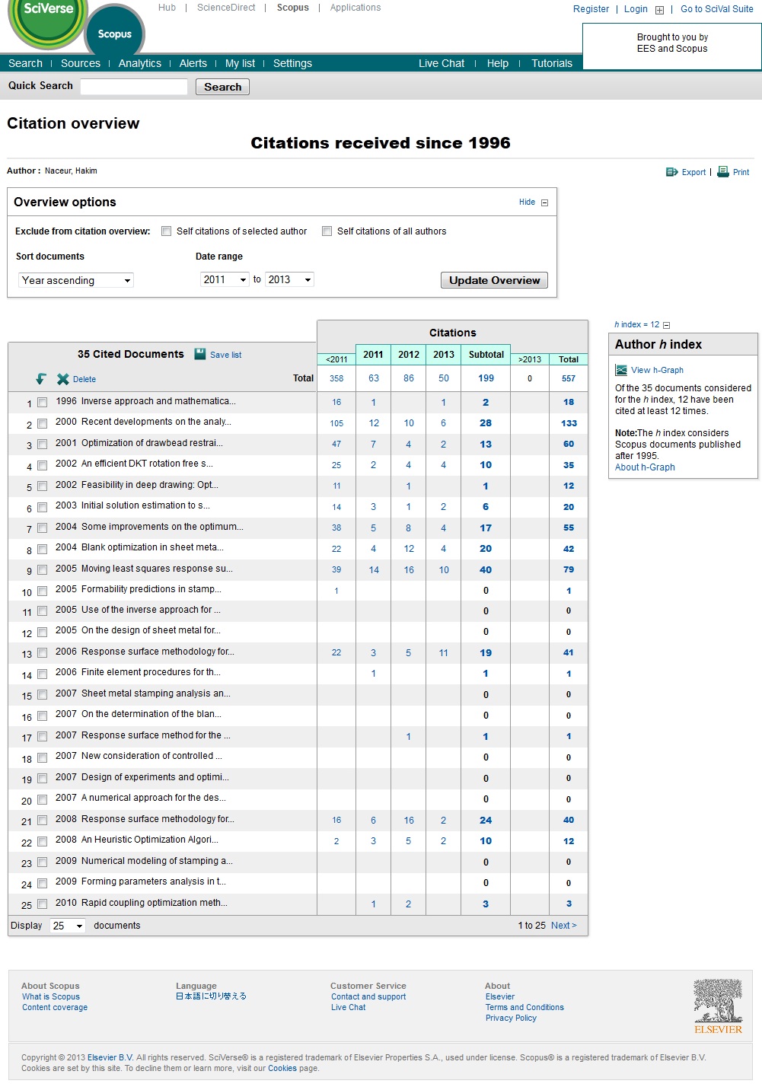
Task: Click the author name 'Naceur, Hakim'
Action: tap(71, 171)
